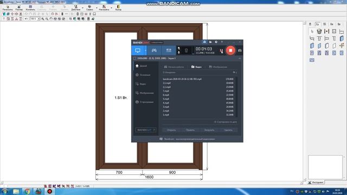This screenshot has height=195, width=347.
Task: Toggle the sort by date option
Action: coord(226,122)
